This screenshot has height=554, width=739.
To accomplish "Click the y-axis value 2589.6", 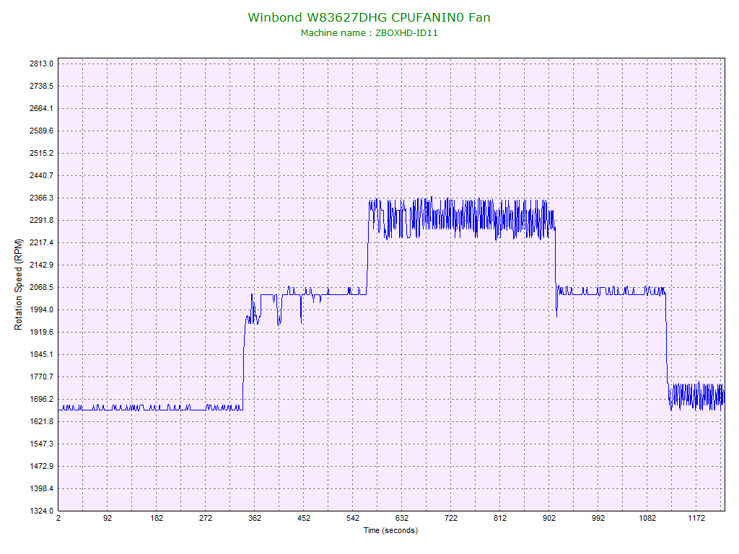I will (x=41, y=131).
